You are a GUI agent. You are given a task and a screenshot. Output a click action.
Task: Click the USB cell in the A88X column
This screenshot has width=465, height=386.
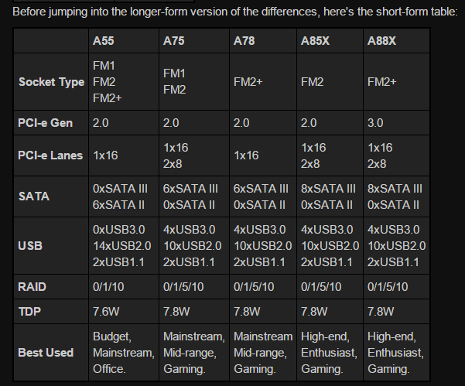coord(396,246)
